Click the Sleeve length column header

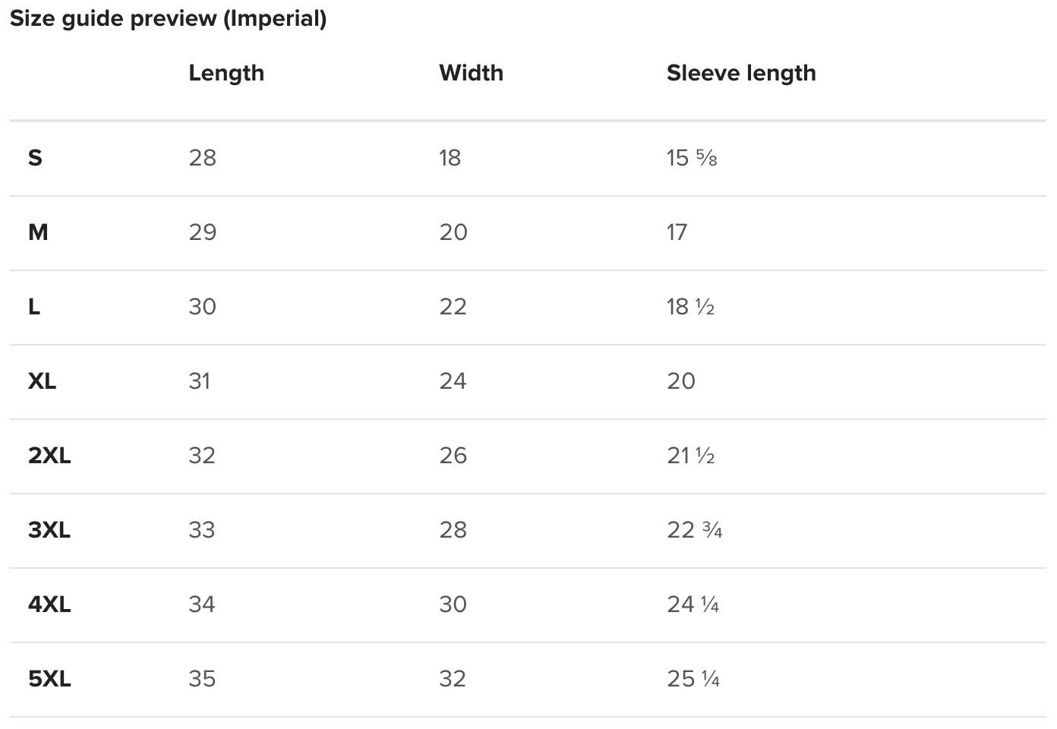[741, 73]
